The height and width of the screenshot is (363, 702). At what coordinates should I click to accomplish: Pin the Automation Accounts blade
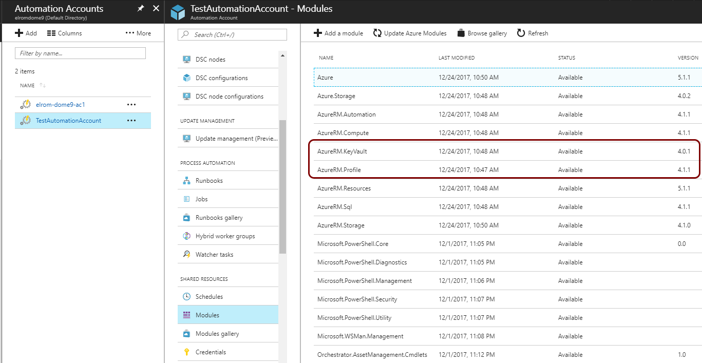(141, 9)
